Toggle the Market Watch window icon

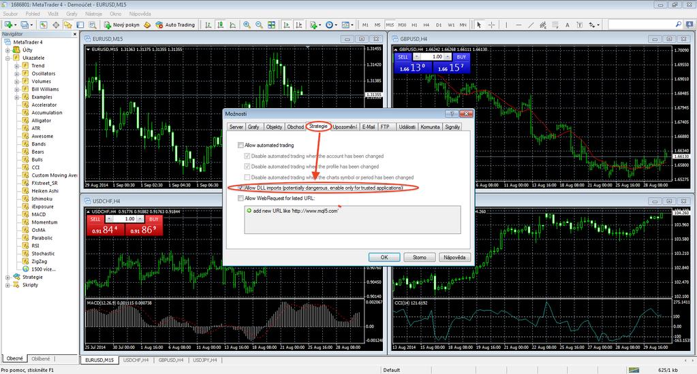click(x=44, y=25)
